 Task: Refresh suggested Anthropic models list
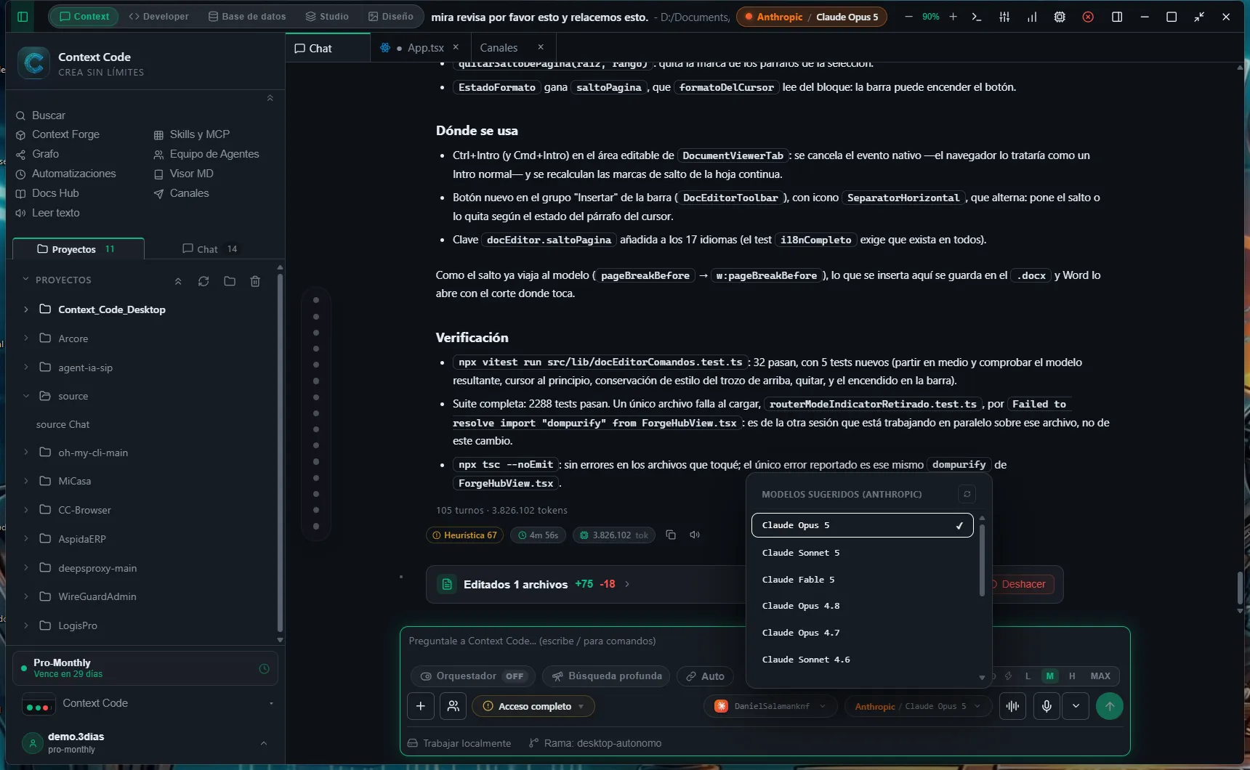(x=967, y=494)
